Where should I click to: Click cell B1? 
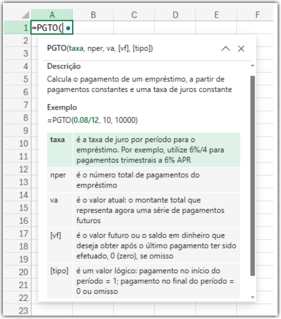(x=93, y=27)
